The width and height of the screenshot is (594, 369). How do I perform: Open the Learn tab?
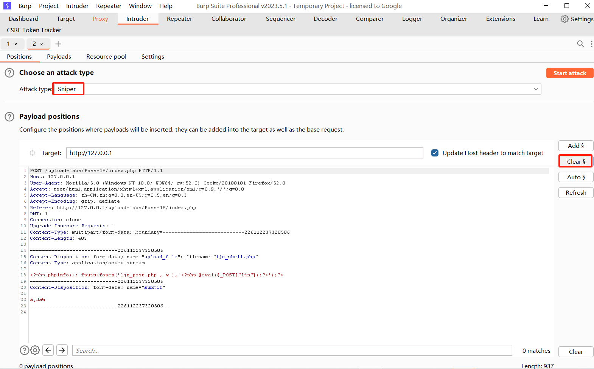(541, 19)
